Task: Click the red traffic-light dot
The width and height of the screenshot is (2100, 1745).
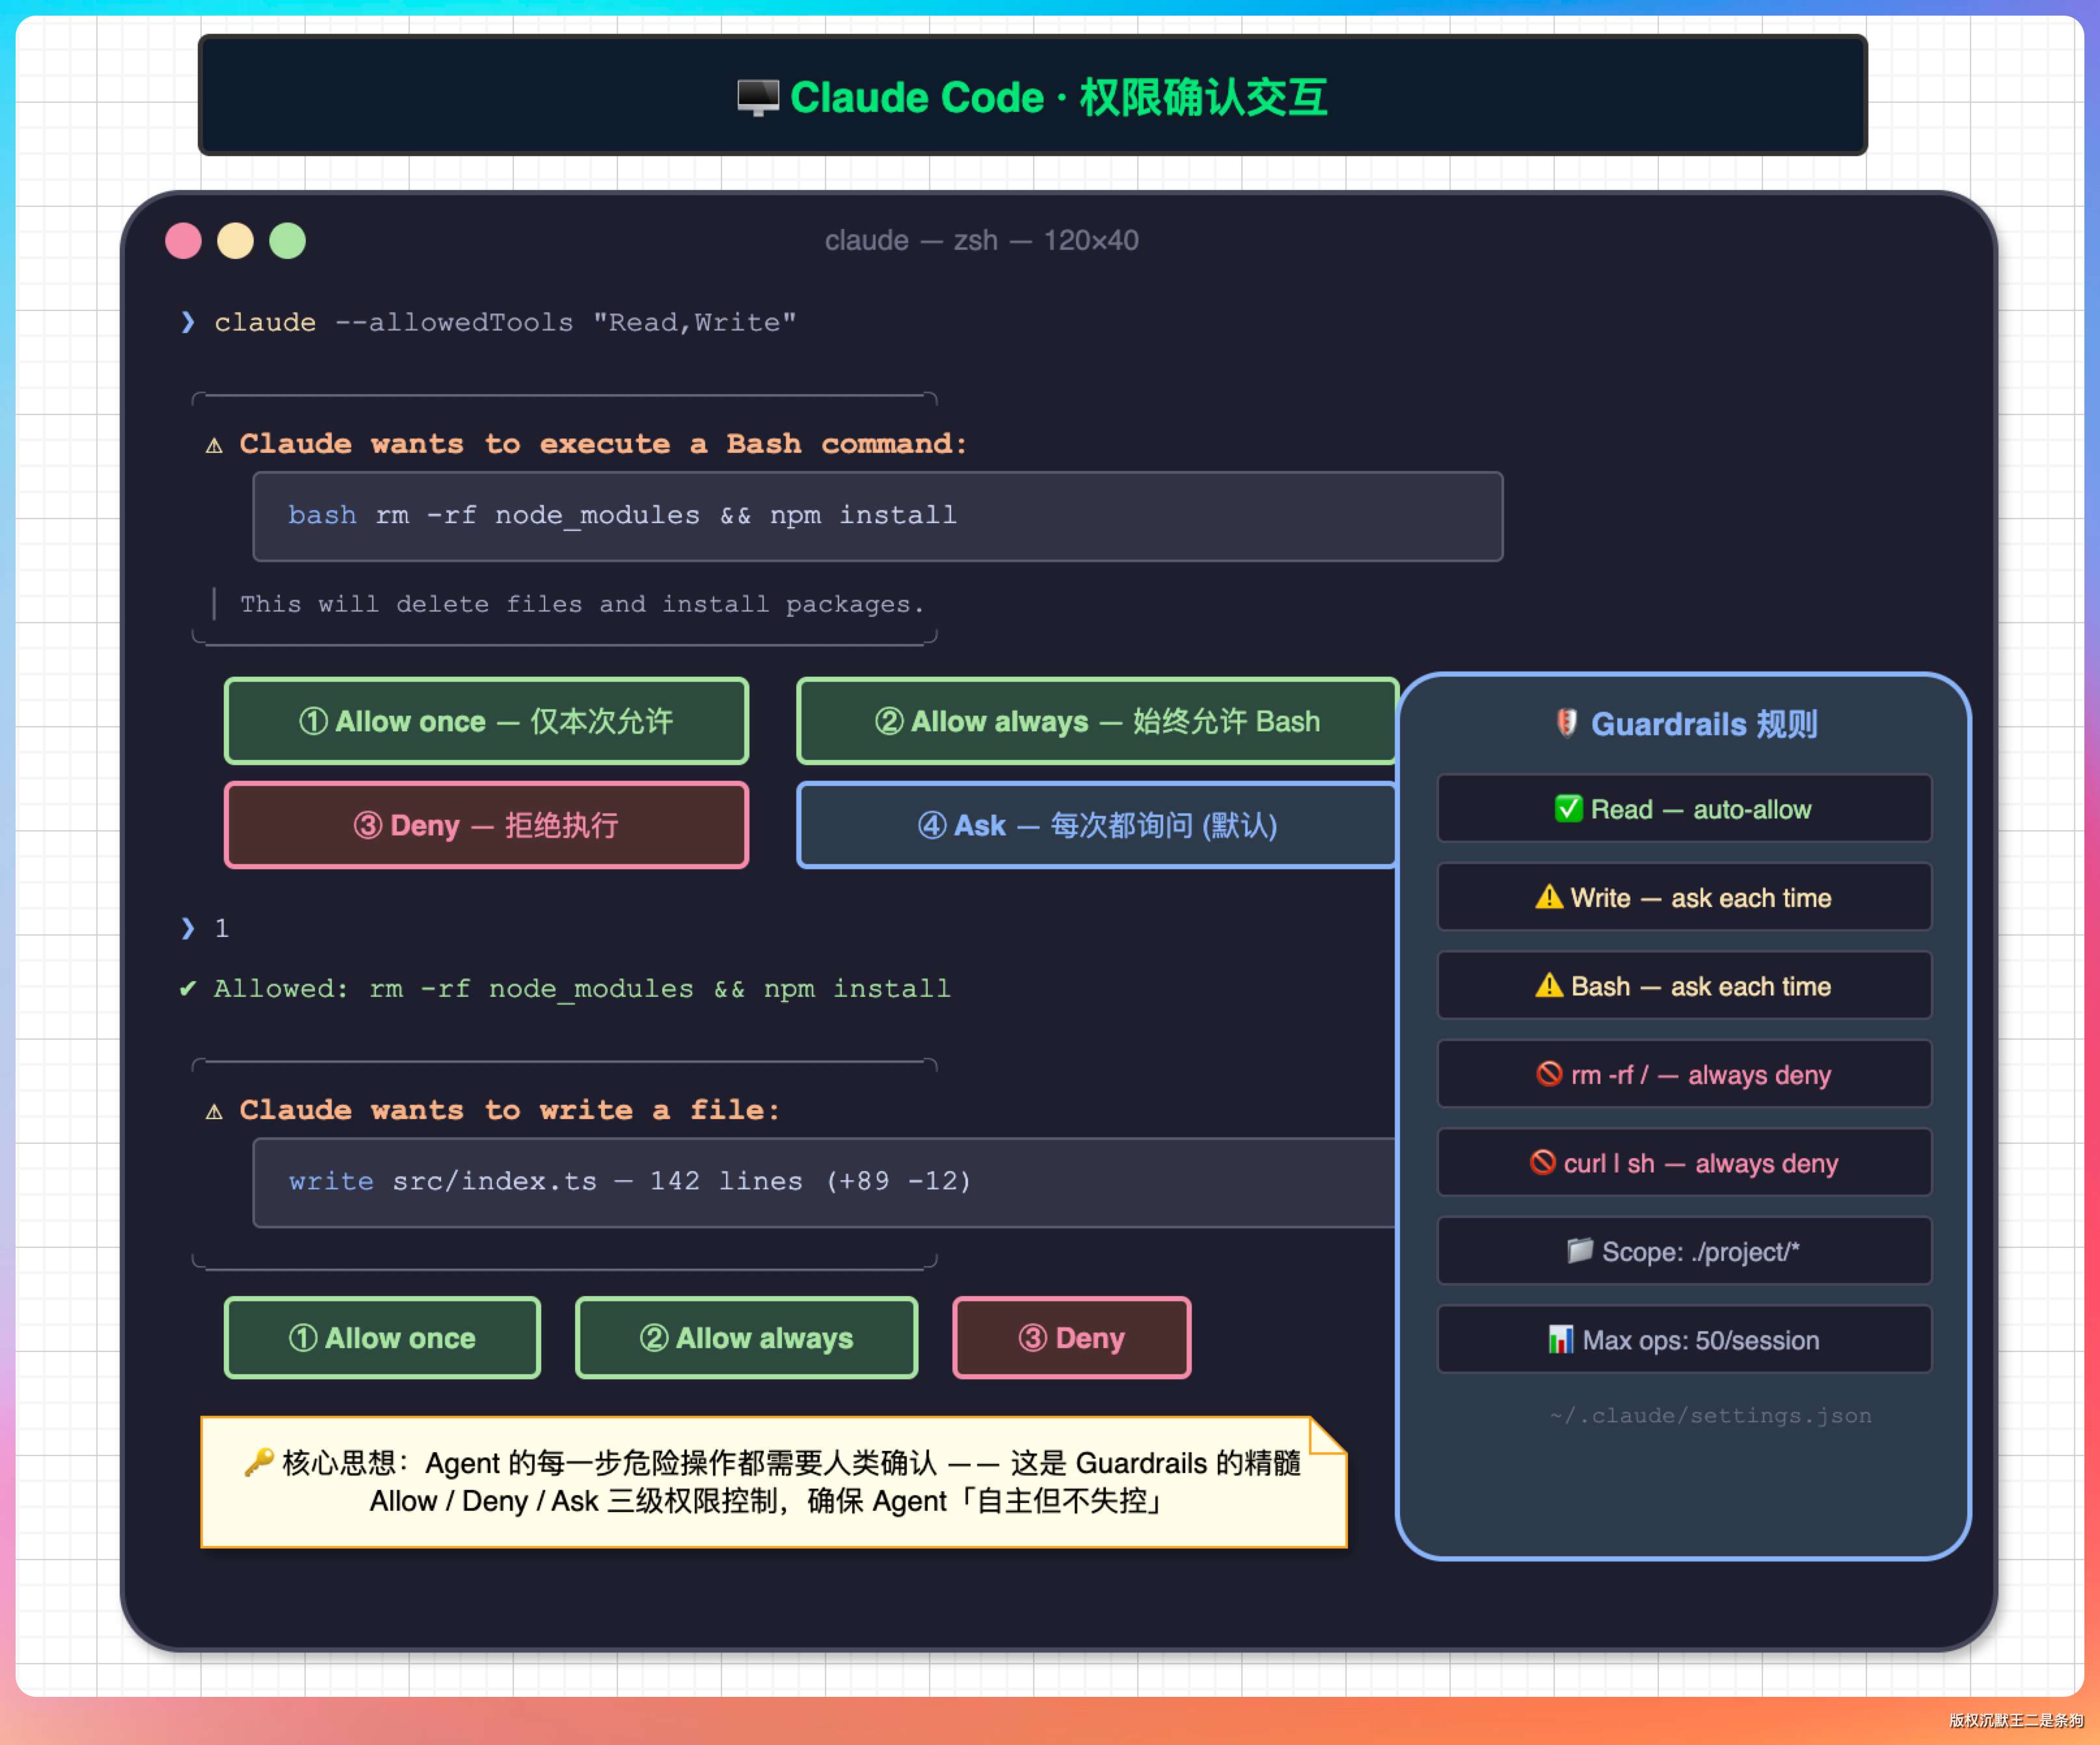Action: click(x=183, y=241)
